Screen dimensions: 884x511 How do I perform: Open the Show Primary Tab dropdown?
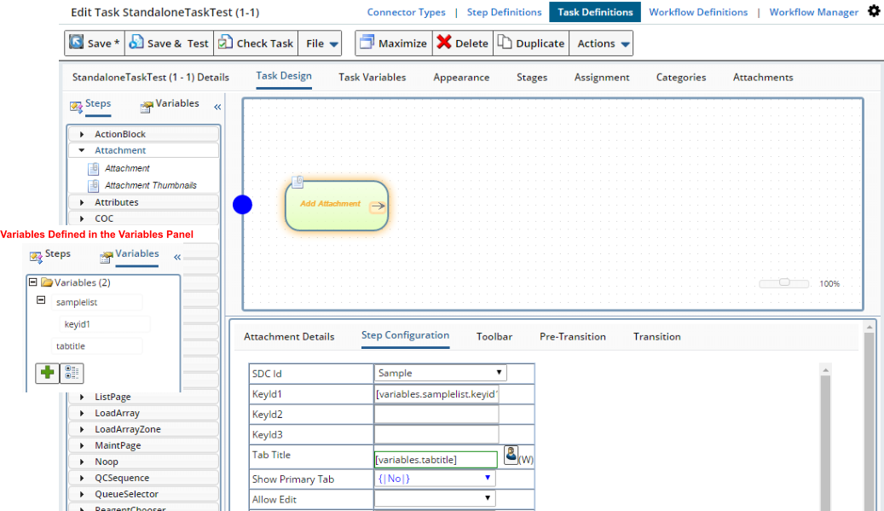pyautogui.click(x=436, y=479)
